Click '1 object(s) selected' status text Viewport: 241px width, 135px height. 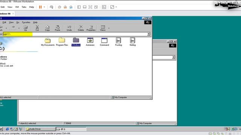coord(27,123)
